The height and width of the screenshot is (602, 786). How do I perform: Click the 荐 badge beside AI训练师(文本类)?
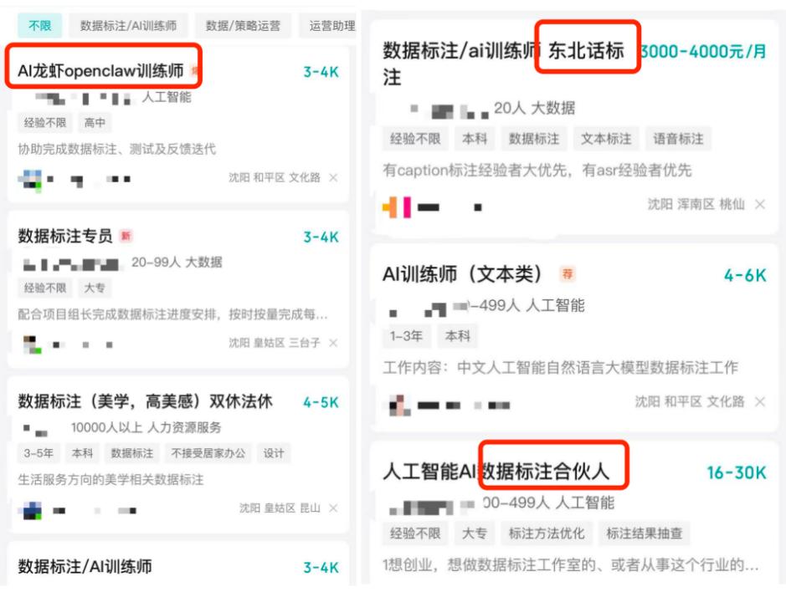point(567,274)
